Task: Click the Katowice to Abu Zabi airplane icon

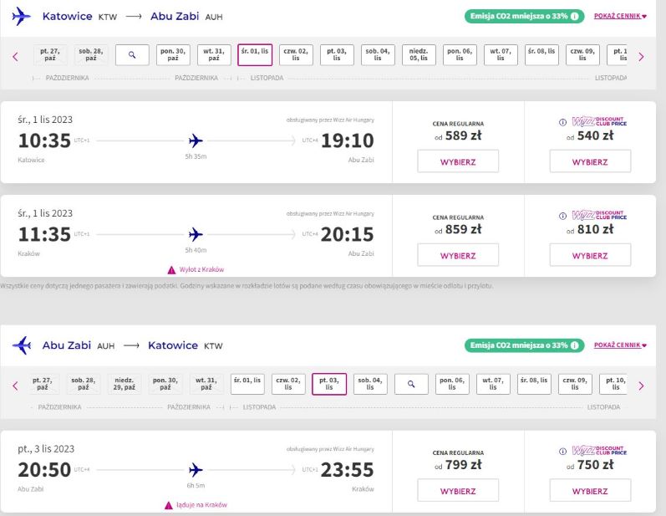Action: click(x=21, y=17)
